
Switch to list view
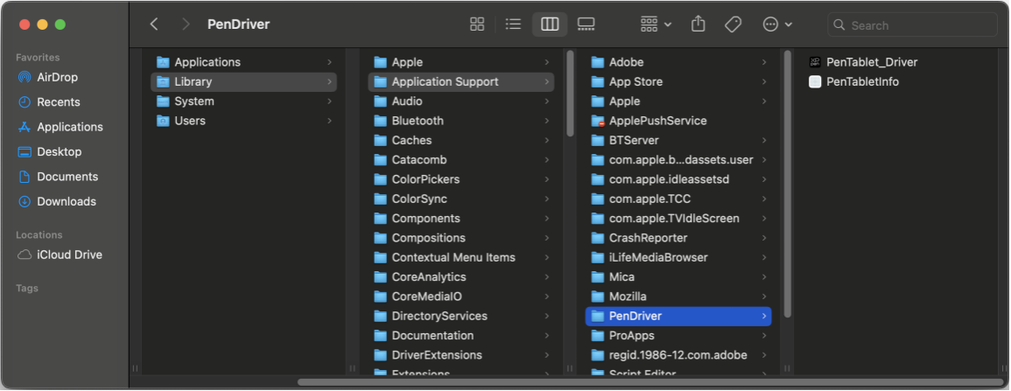(514, 24)
